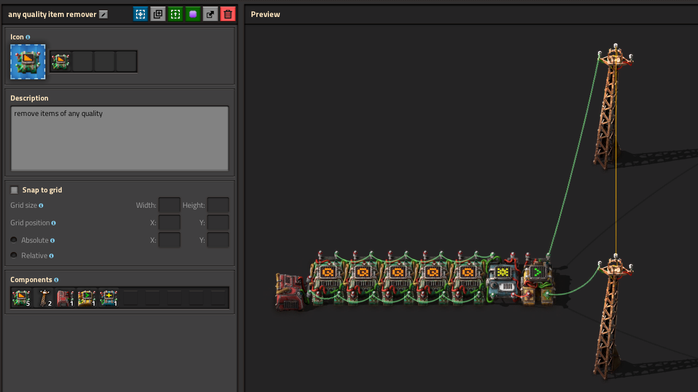Image resolution: width=698 pixels, height=392 pixels.
Task: Click the 'Description' heading text
Action: 30,98
